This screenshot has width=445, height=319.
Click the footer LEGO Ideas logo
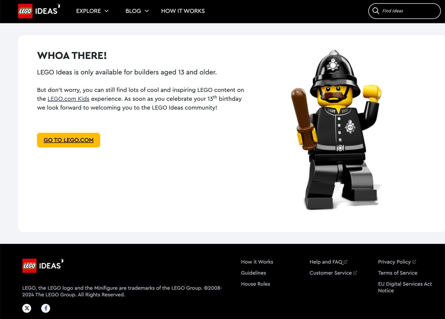[x=43, y=266]
